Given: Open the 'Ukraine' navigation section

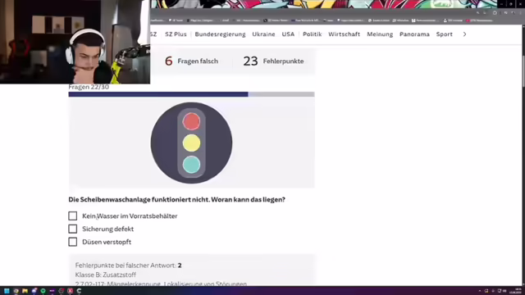Looking at the screenshot, I should 263,34.
